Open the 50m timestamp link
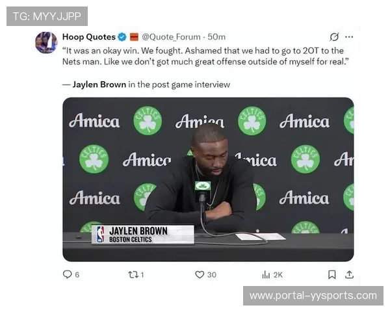The width and height of the screenshot is (390, 312). click(216, 37)
